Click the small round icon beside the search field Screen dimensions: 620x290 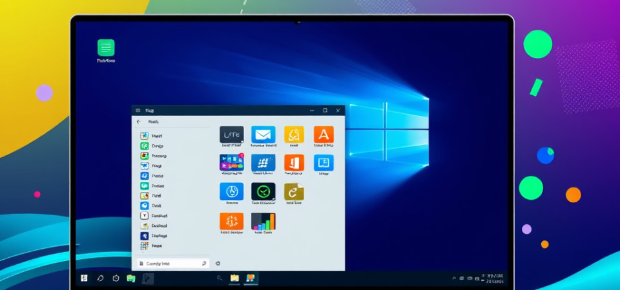point(218,264)
